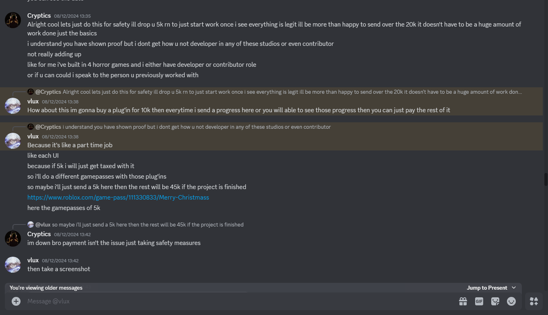
Task: Open the gift Nitro icon
Action: (x=463, y=301)
